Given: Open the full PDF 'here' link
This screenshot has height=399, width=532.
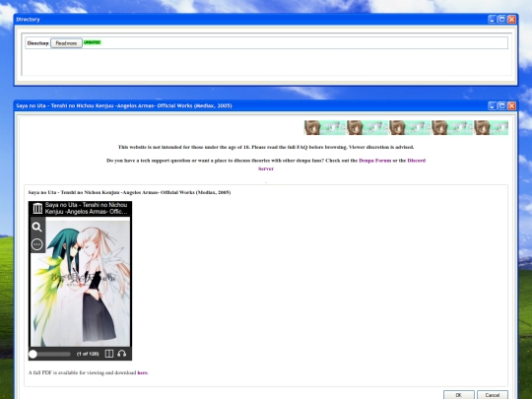Looking at the screenshot, I should pyautogui.click(x=143, y=372).
